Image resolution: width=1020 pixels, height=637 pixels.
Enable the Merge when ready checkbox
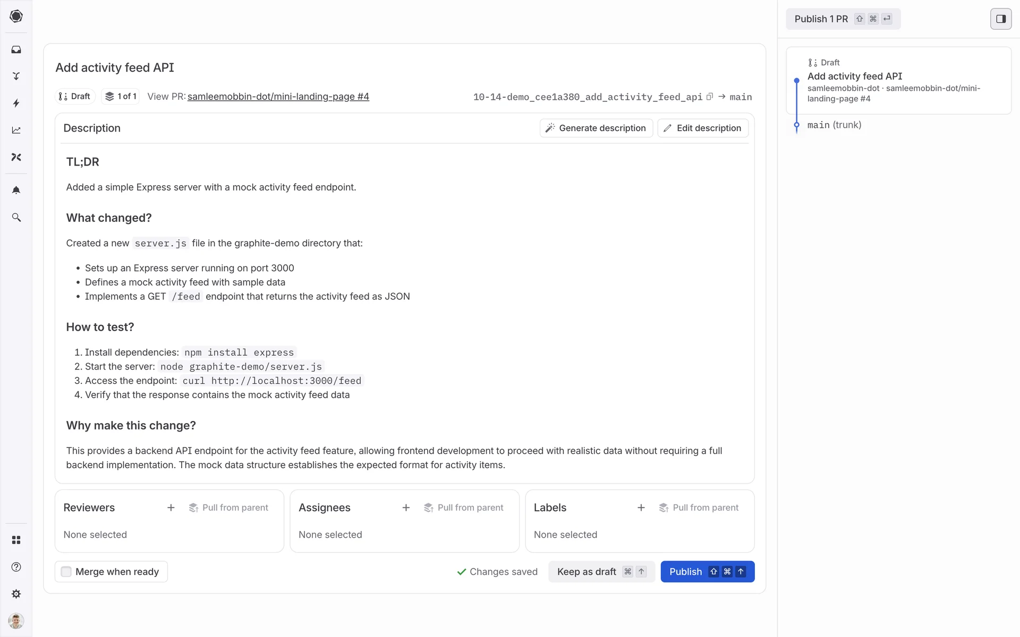pyautogui.click(x=66, y=572)
